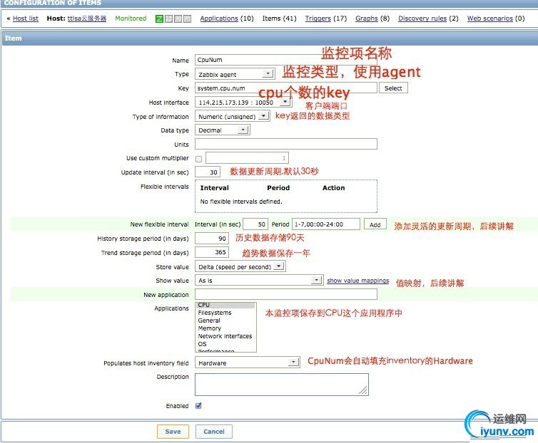Click the Update interval field showing 30
Screen dimensions: 538x443
click(207, 172)
